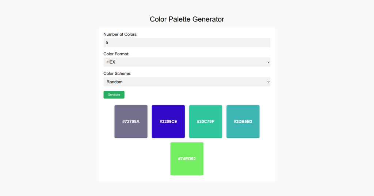
Task: Click the Number of Colors input field
Action: tap(187, 43)
